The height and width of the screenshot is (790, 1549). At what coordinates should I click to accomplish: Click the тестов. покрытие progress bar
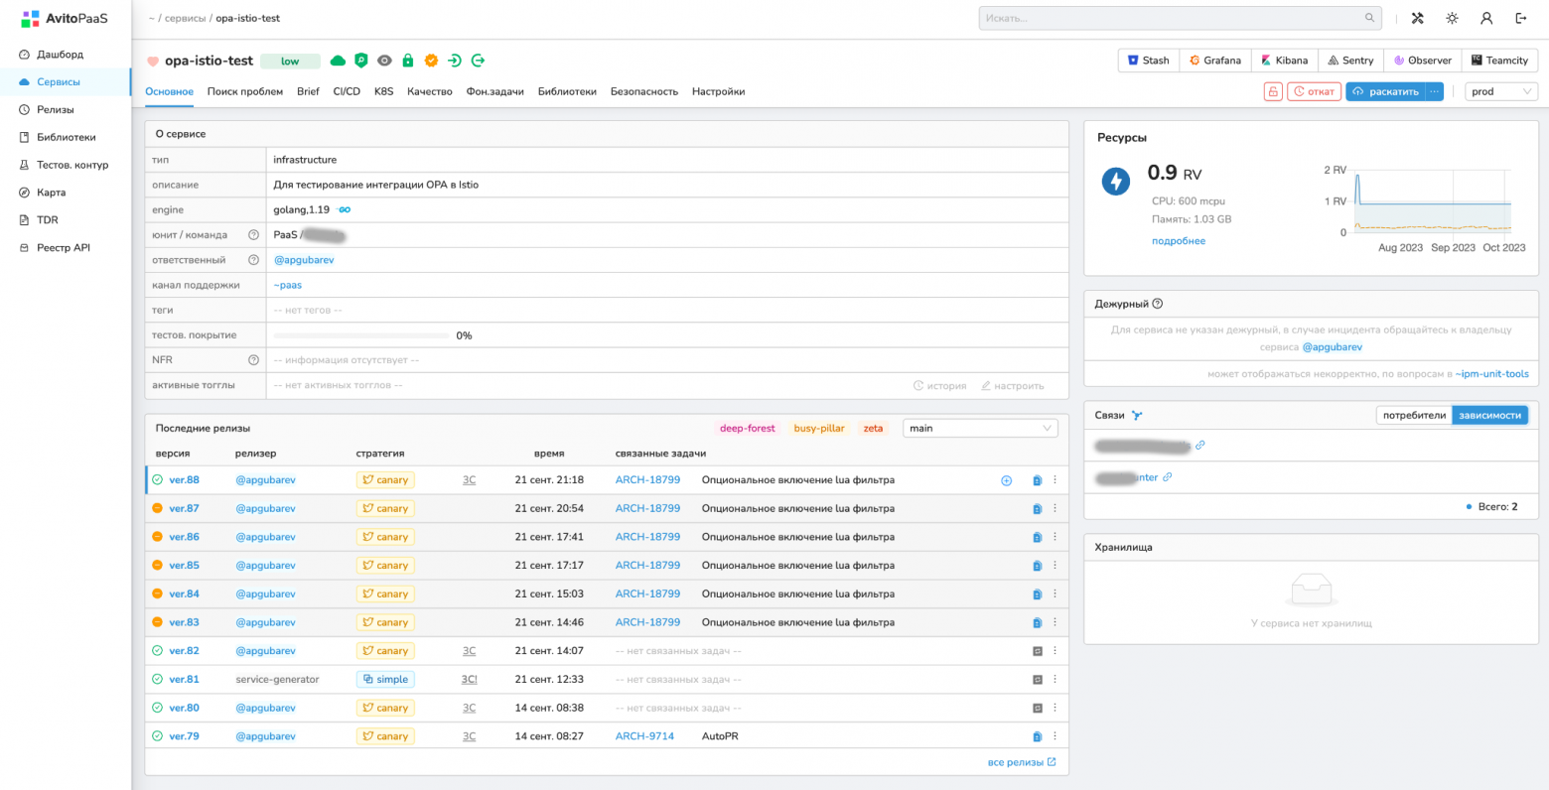pyautogui.click(x=361, y=335)
